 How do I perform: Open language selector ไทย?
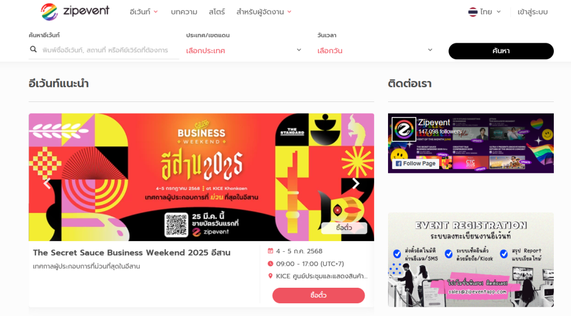(485, 12)
